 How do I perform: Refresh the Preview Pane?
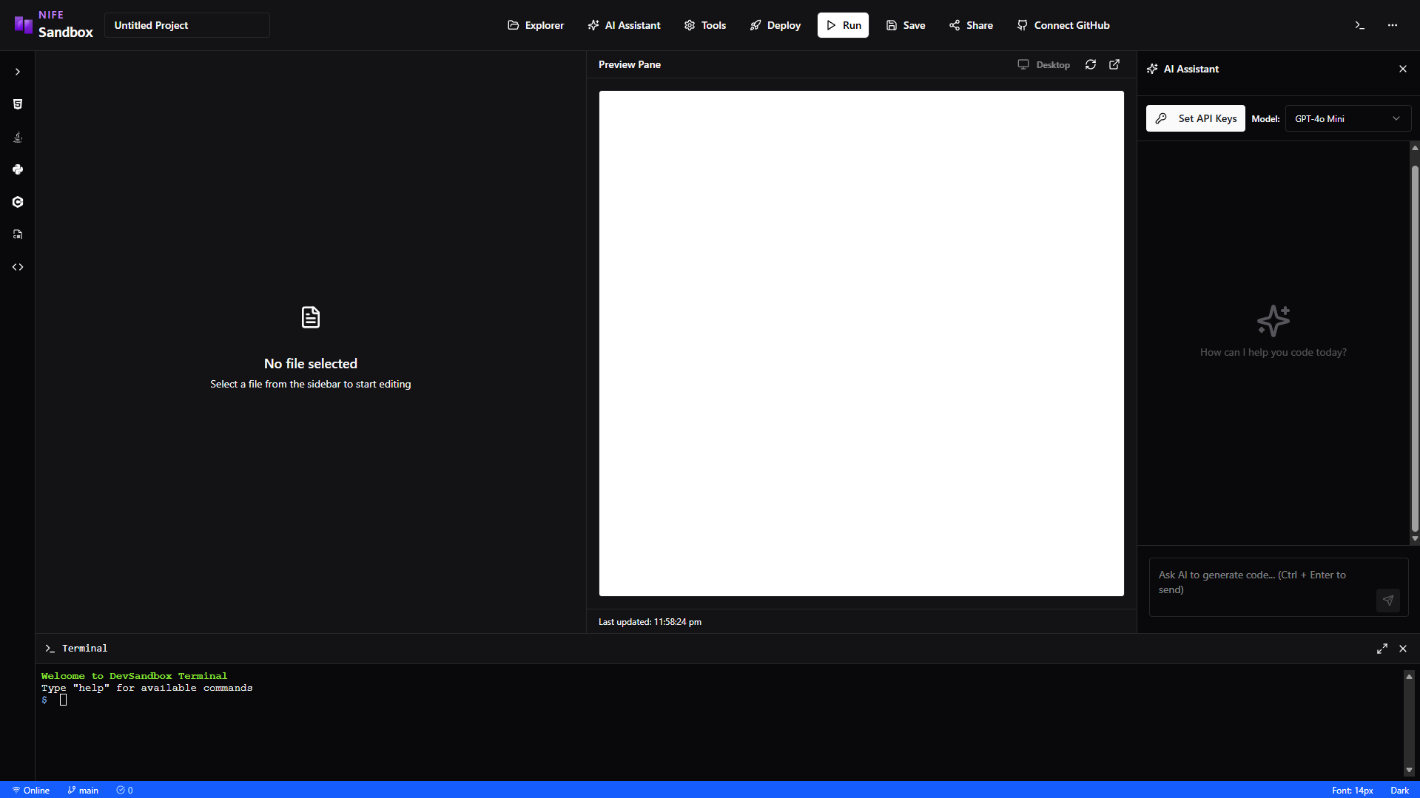[x=1090, y=65]
